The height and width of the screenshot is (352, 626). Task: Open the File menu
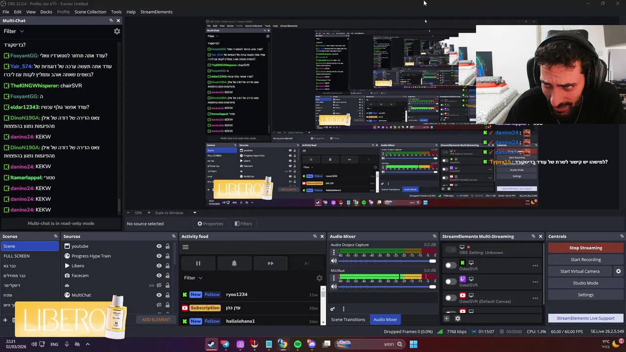tap(6, 12)
